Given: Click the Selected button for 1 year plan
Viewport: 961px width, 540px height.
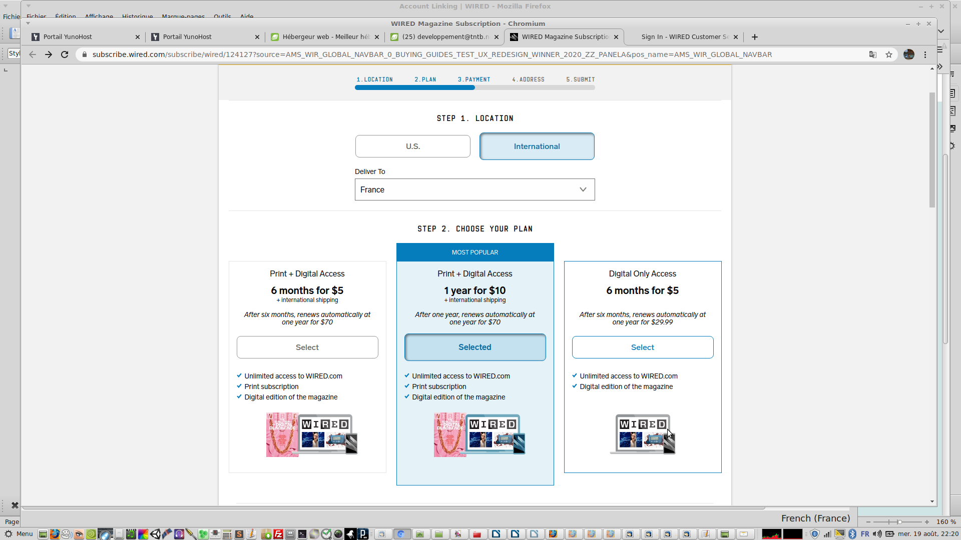Looking at the screenshot, I should [x=474, y=347].
